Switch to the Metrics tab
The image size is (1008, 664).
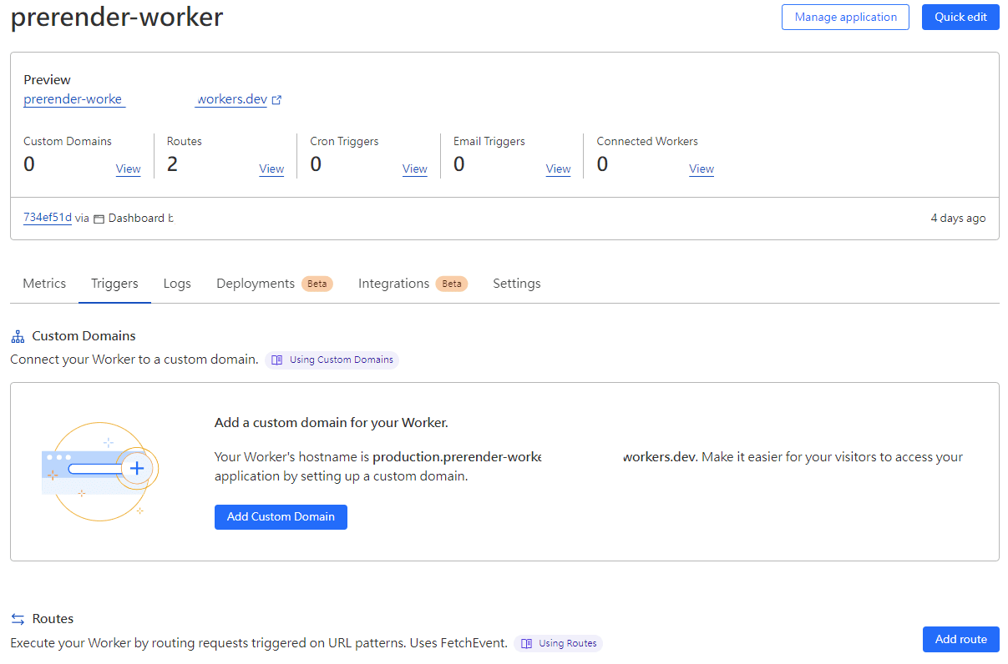click(44, 284)
